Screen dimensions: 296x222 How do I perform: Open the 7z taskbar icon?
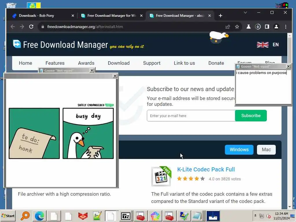(126, 216)
